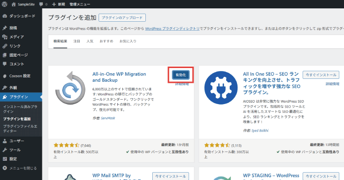The image size is (344, 180).
Task: Click the プラグイン plug icon
Action: coord(4,97)
